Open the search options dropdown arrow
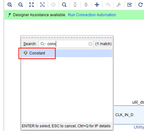This screenshot has width=144, height=131. tap(45, 44)
